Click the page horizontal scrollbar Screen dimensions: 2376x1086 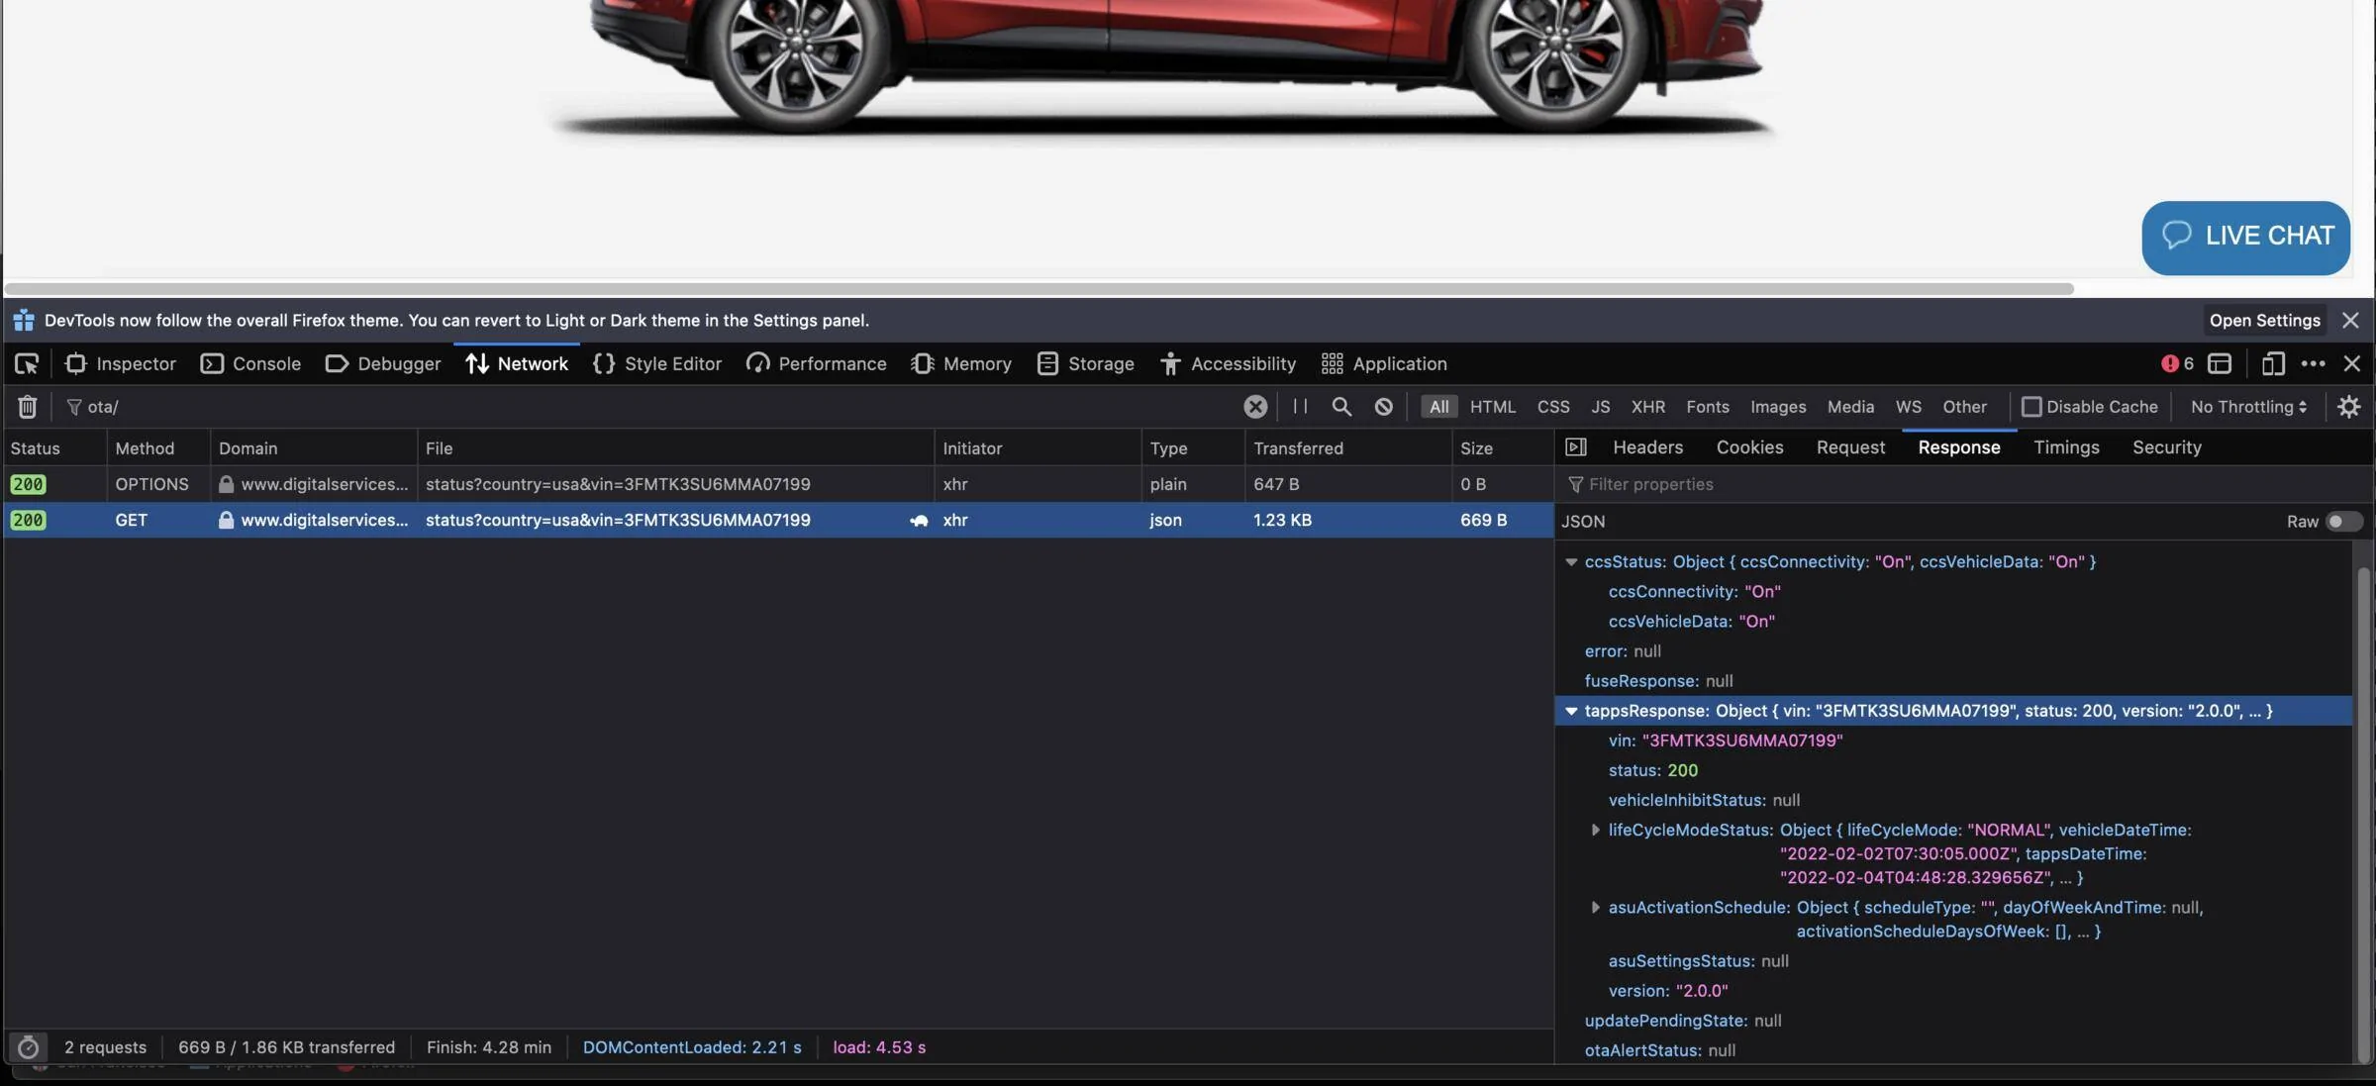(1039, 289)
